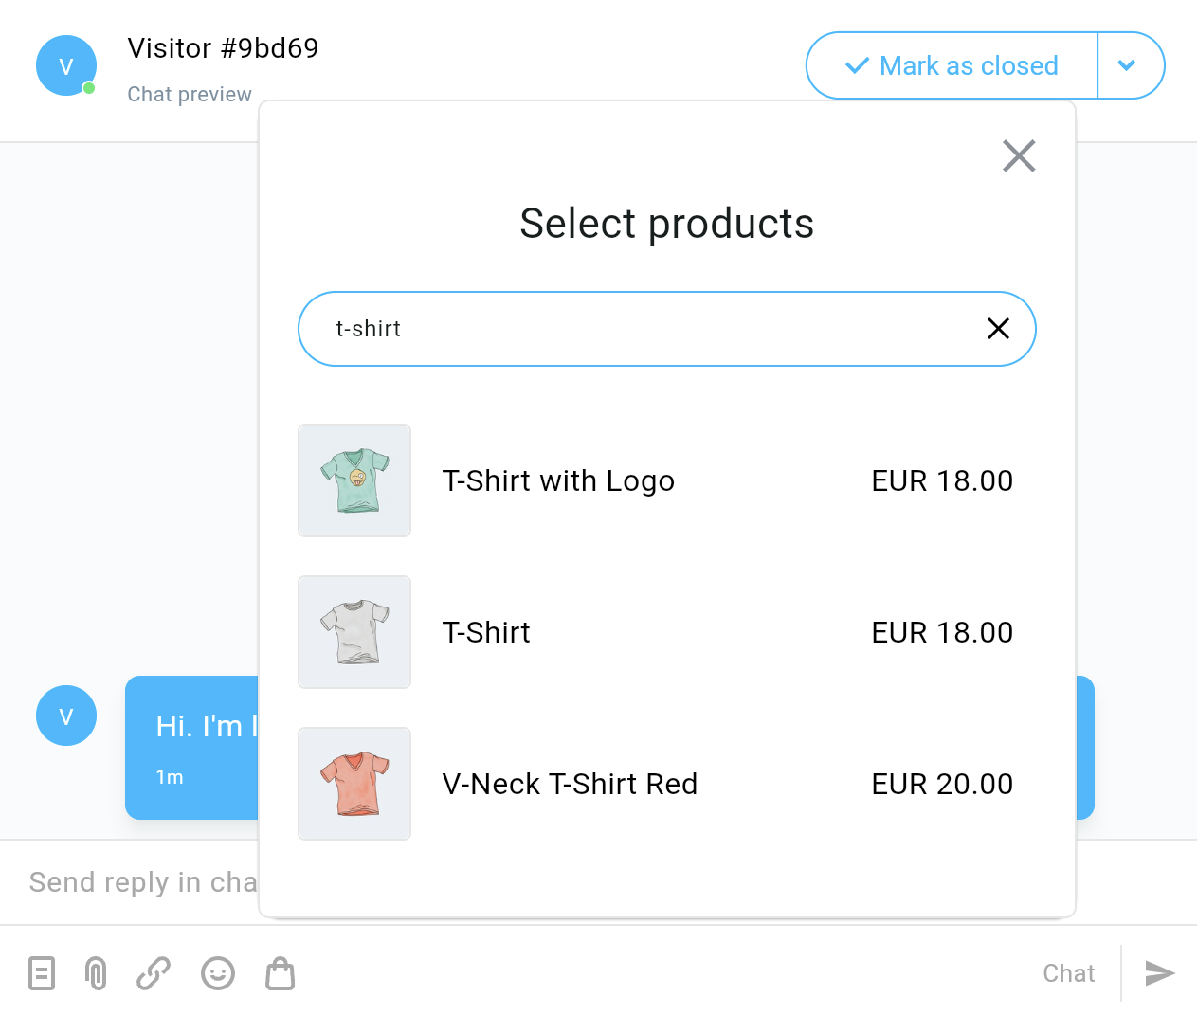
Task: Click the Send reply in chat field
Action: [142, 882]
